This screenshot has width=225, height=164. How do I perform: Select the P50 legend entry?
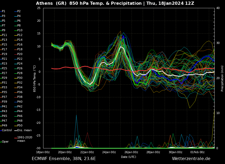20,126
